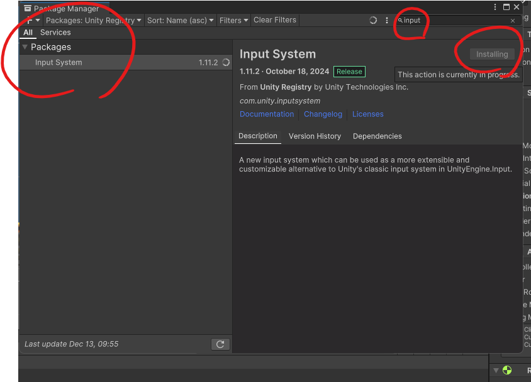Open the add package plus dropdown
This screenshot has width=531, height=382.
coord(33,20)
